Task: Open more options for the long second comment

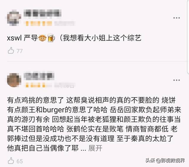Action: (x=177, y=80)
